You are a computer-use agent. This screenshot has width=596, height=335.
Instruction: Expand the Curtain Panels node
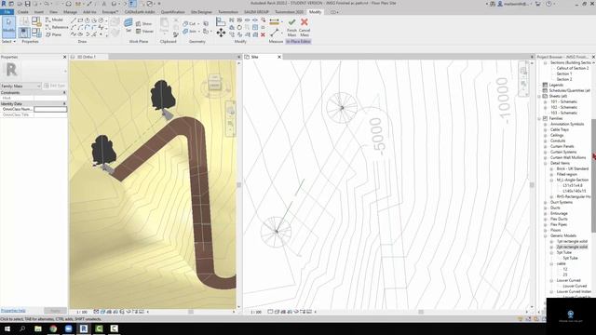(545, 147)
